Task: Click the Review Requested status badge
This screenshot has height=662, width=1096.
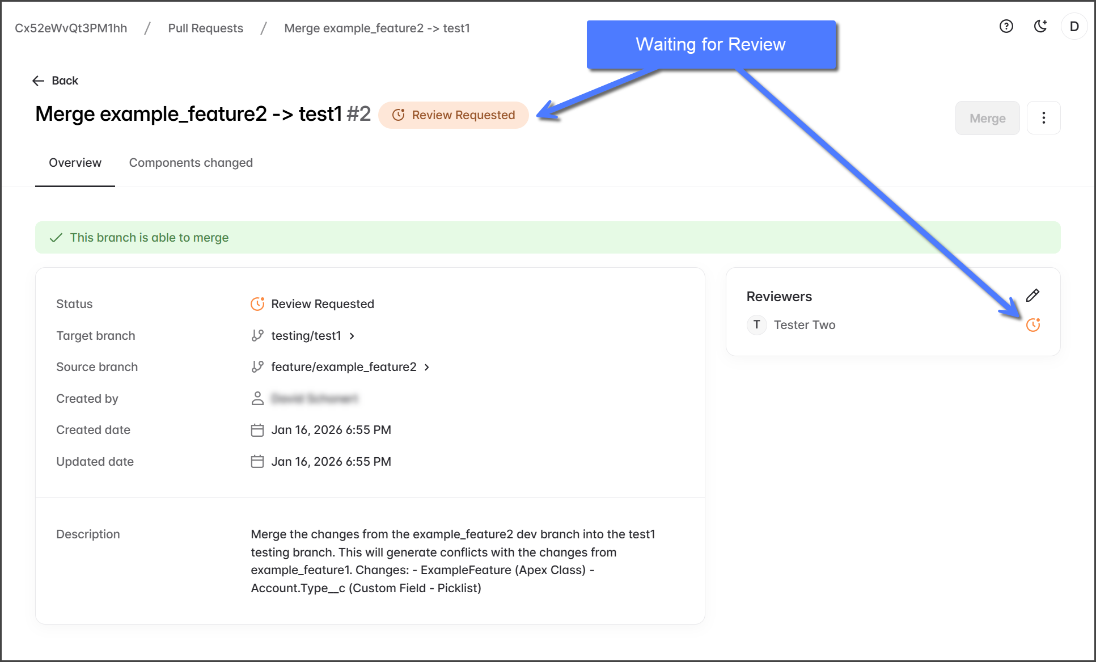Action: (x=454, y=115)
